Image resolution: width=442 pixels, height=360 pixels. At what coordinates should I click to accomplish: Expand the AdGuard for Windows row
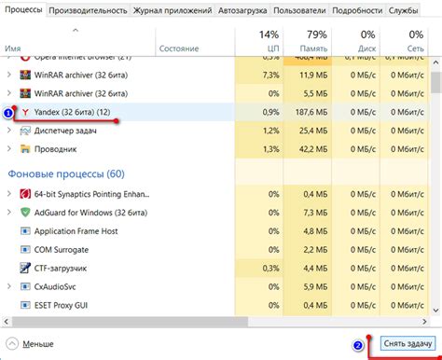[x=9, y=213]
